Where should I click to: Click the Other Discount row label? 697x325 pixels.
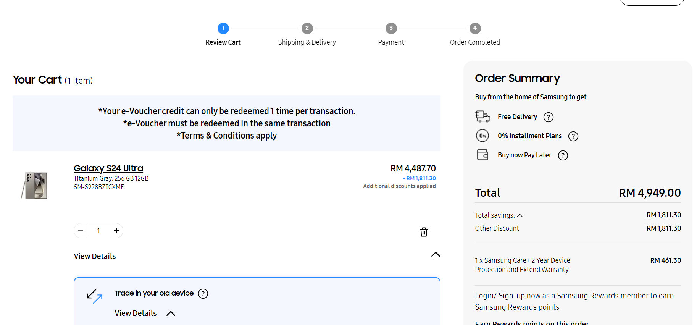497,228
